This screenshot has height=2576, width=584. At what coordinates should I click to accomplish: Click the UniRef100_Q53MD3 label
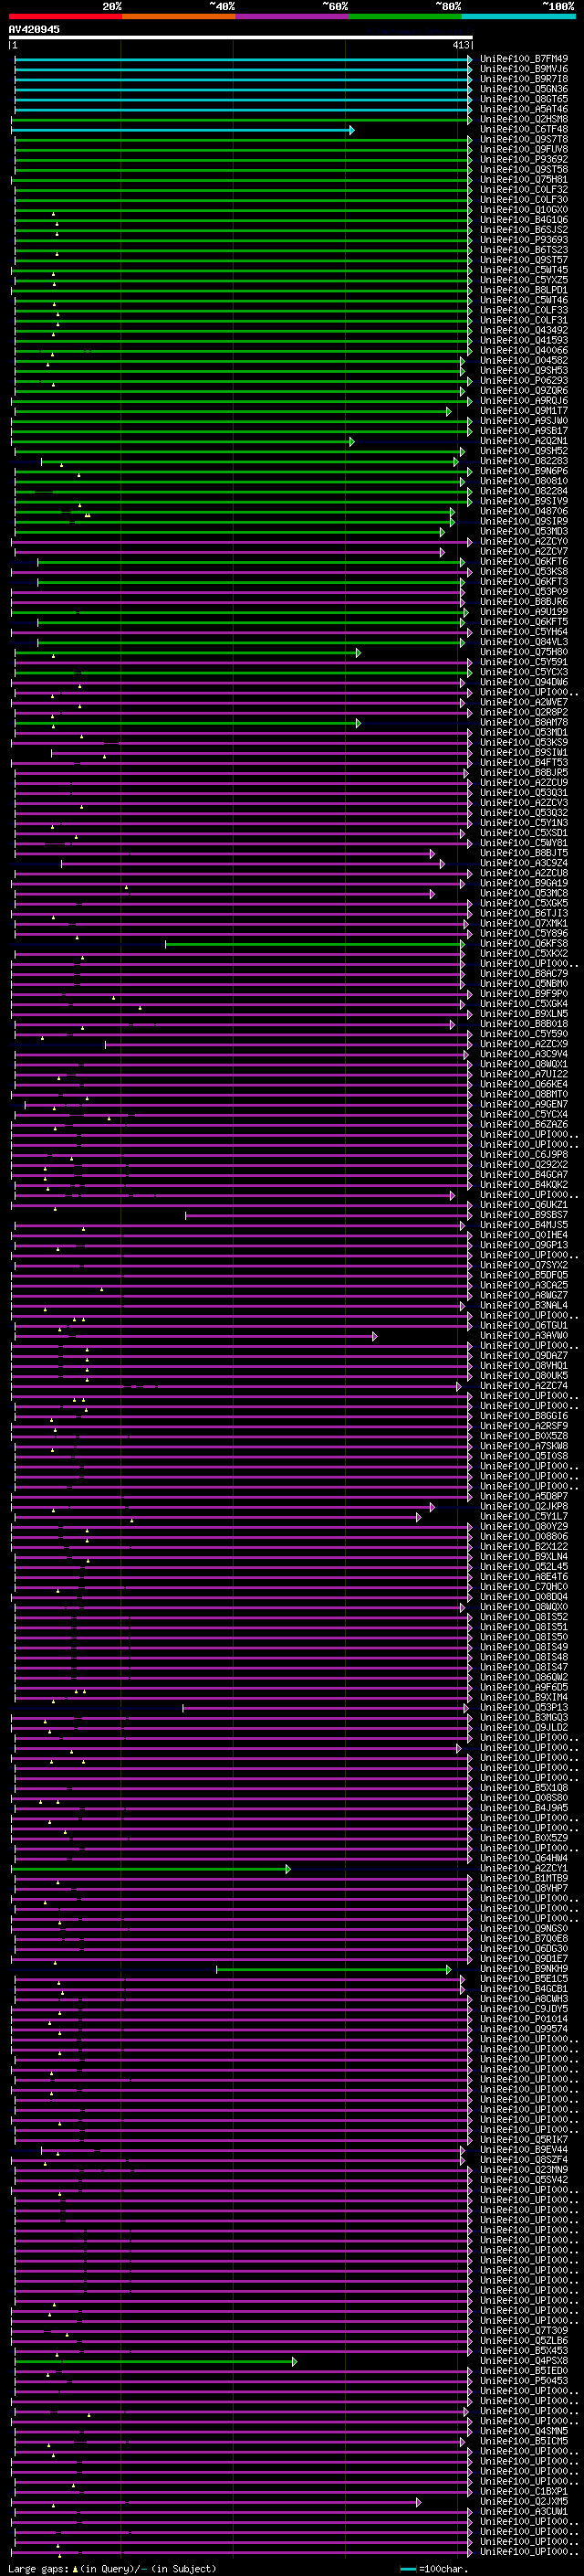point(524,530)
